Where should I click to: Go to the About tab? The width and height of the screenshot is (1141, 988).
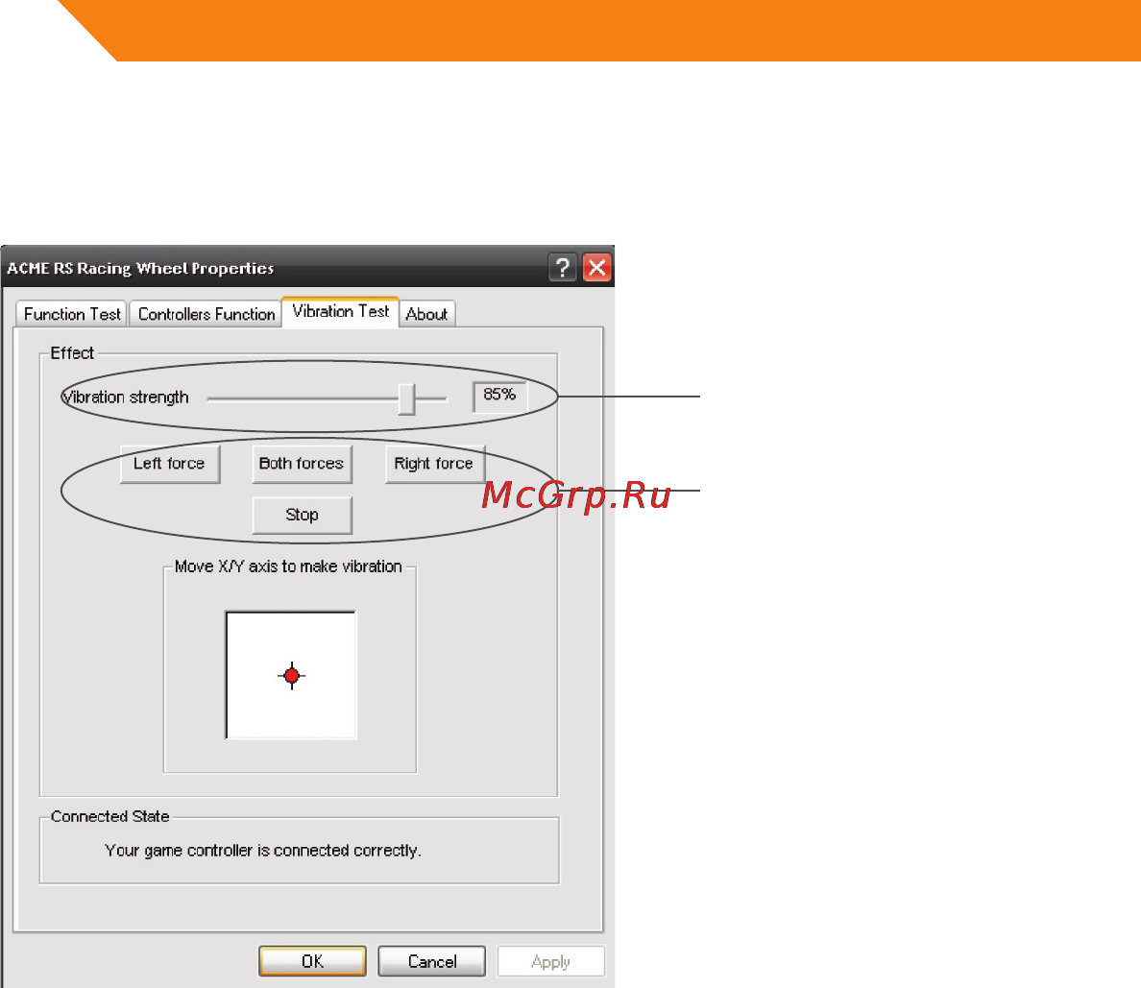427,314
